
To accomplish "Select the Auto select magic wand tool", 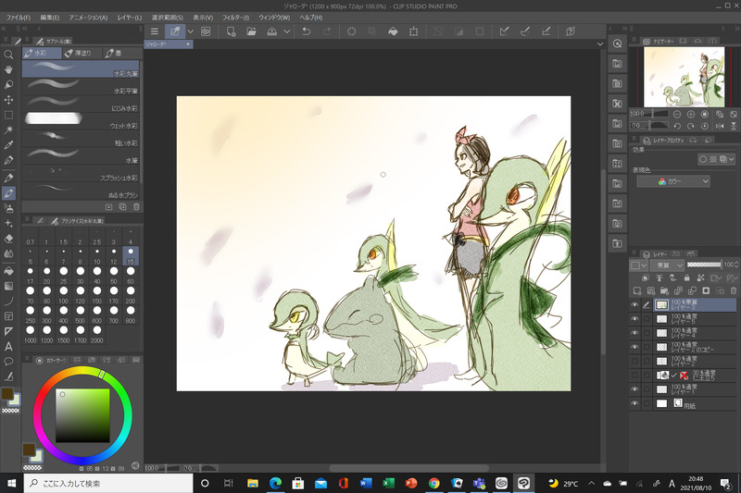I will pyautogui.click(x=8, y=130).
